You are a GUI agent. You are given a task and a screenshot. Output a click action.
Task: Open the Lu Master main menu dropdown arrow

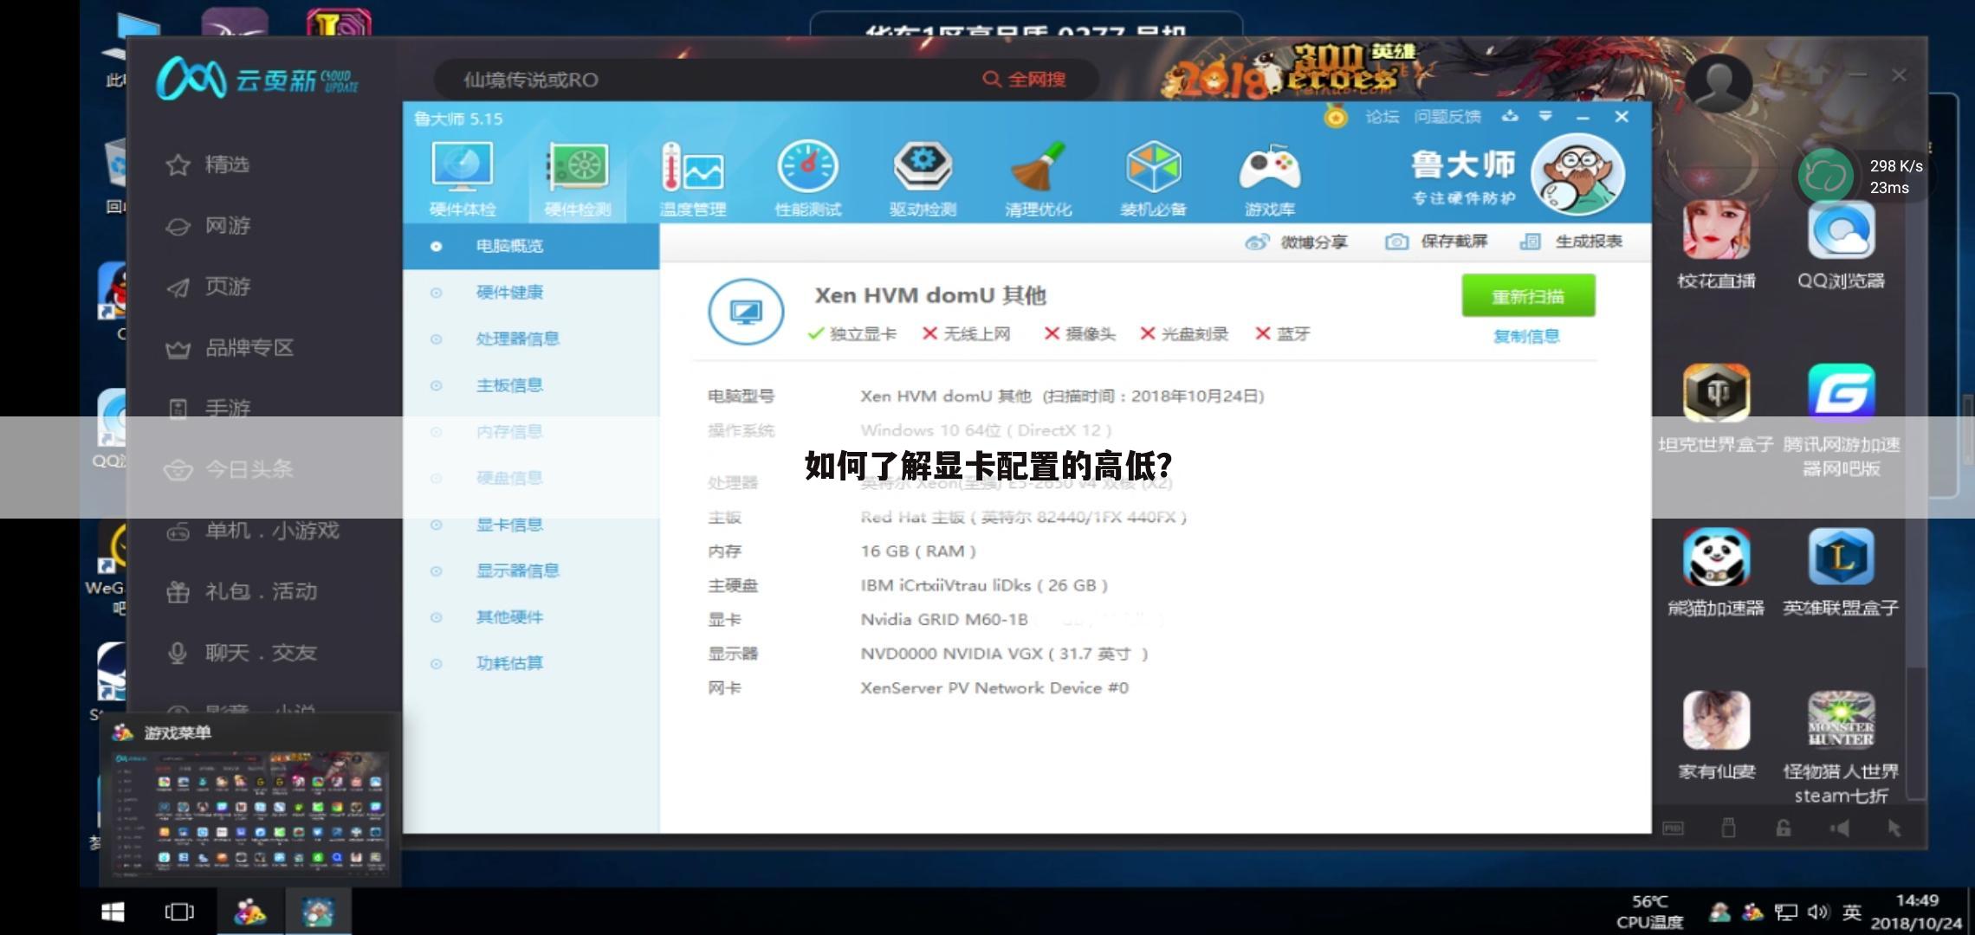1545,116
